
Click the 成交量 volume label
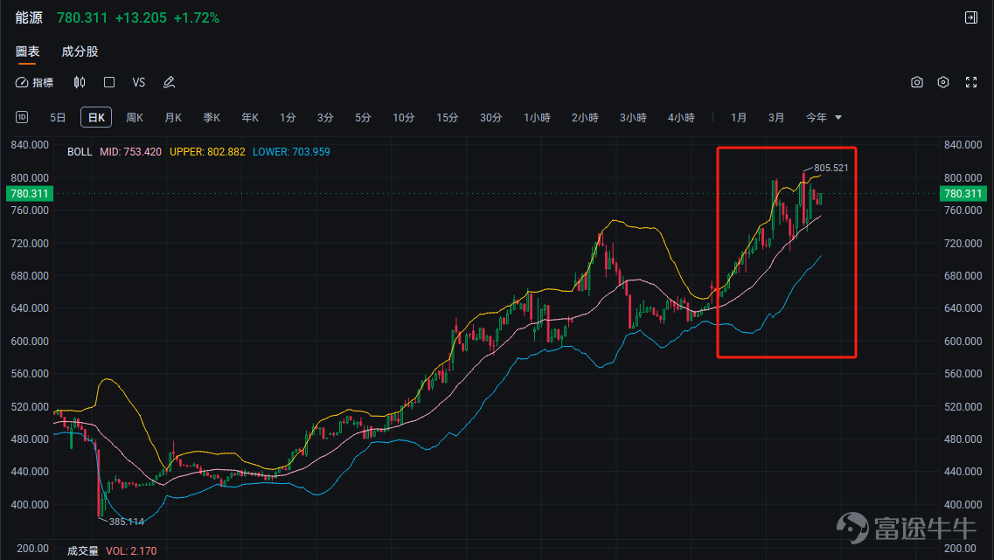pos(83,551)
